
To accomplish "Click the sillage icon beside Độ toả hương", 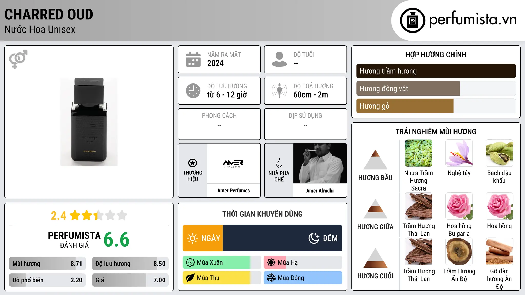I will click(x=279, y=91).
